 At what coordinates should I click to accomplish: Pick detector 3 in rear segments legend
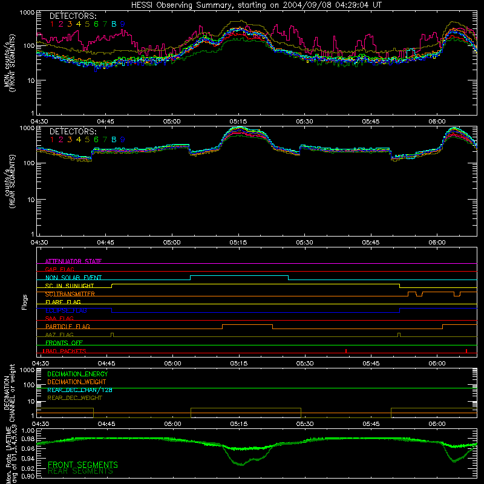coord(70,140)
